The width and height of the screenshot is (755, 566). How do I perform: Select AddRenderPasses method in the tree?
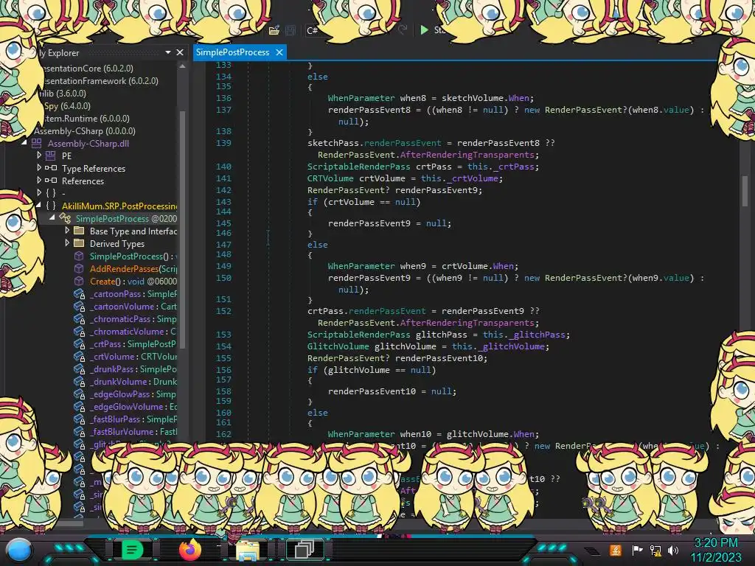pos(133,268)
